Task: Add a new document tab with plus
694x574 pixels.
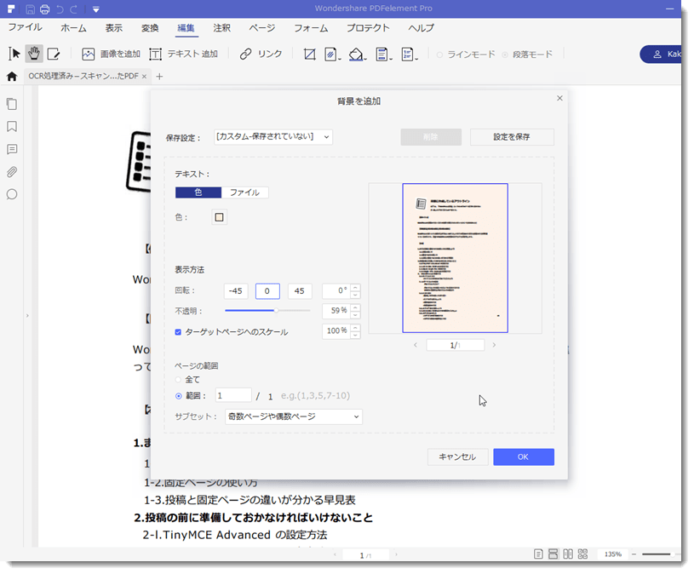Action: pyautogui.click(x=159, y=77)
